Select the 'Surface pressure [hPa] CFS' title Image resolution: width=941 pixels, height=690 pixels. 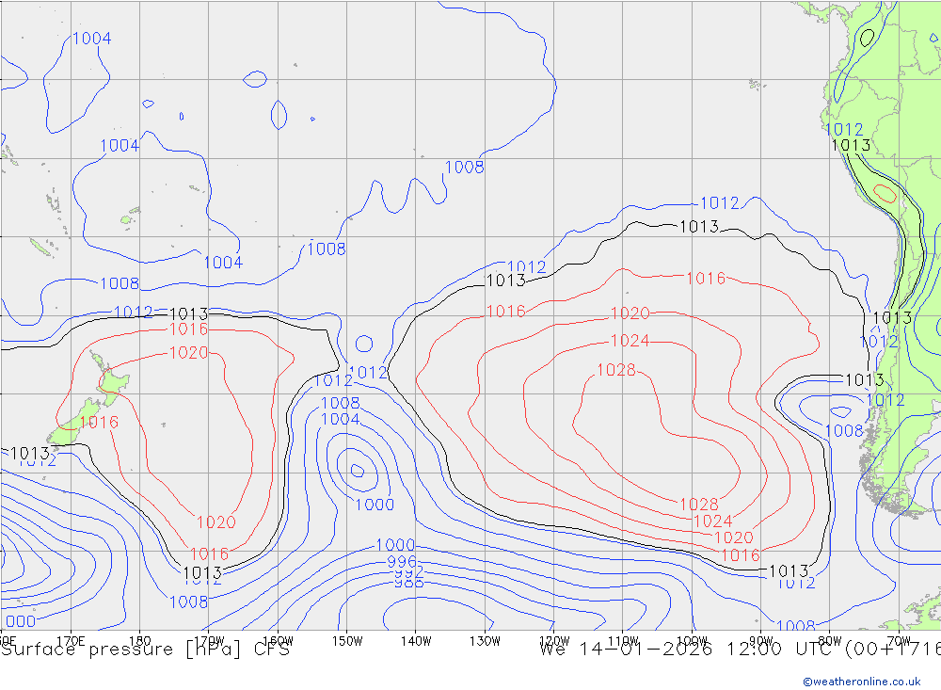pos(145,650)
